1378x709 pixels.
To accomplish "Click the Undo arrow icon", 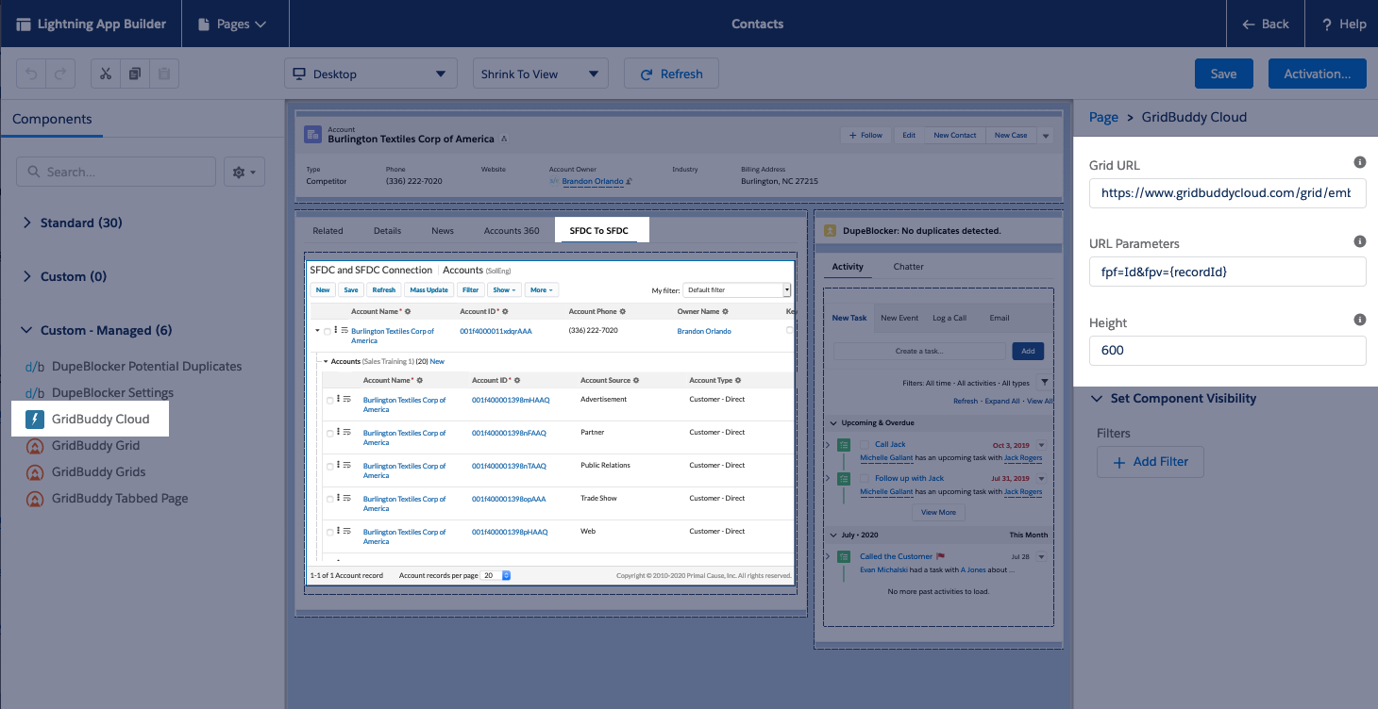I will coord(31,74).
